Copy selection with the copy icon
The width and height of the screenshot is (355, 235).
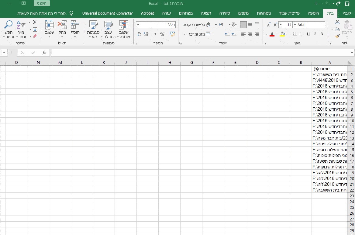[x=337, y=29]
